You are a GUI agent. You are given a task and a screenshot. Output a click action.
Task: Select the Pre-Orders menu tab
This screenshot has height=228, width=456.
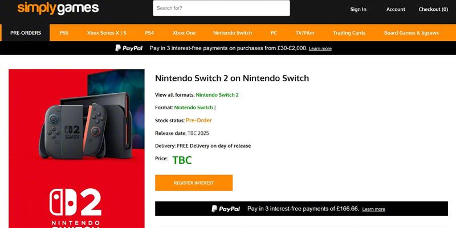click(26, 33)
